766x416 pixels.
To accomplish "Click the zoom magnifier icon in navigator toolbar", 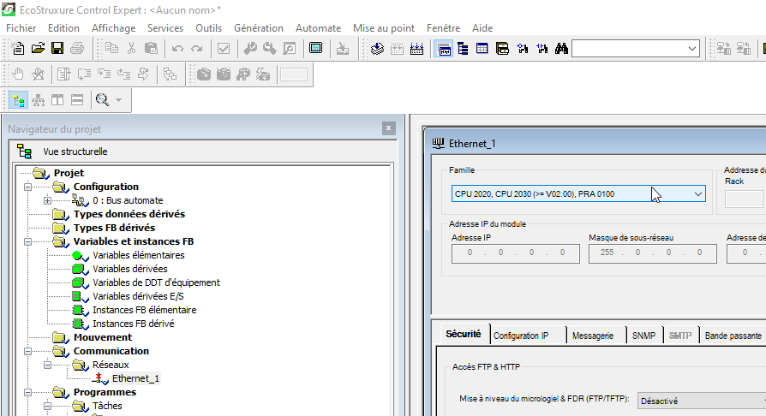I will pos(102,100).
